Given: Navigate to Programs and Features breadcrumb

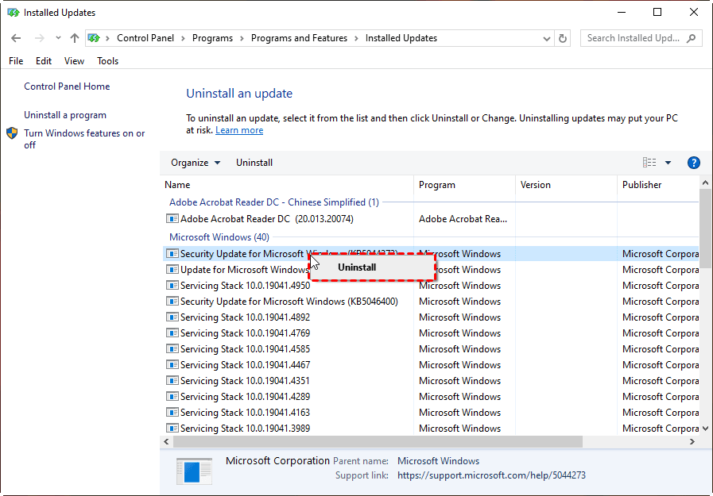Looking at the screenshot, I should coord(299,38).
